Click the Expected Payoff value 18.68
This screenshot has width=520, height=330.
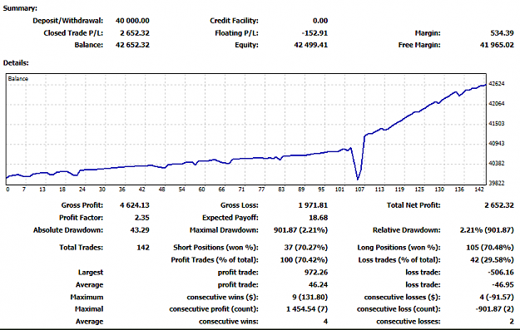tap(318, 218)
